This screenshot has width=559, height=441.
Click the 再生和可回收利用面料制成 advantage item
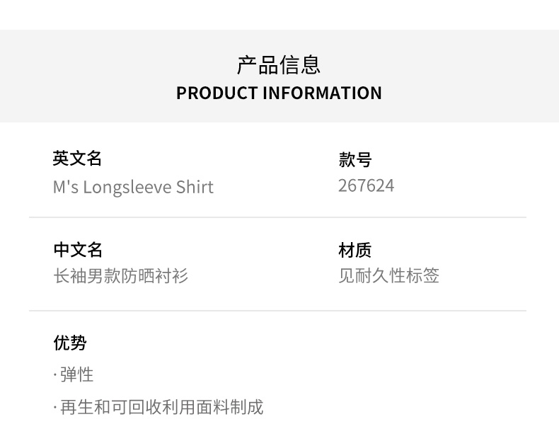coord(161,407)
